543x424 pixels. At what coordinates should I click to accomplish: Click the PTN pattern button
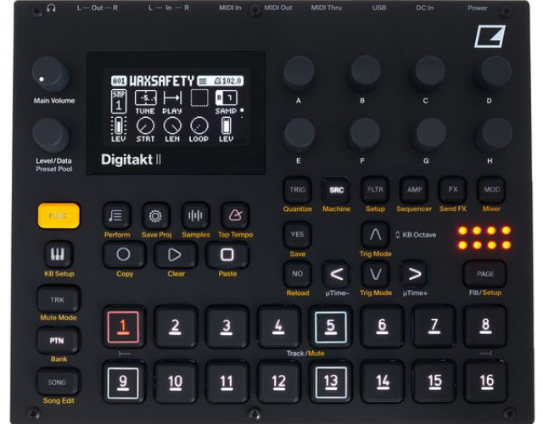(58, 341)
